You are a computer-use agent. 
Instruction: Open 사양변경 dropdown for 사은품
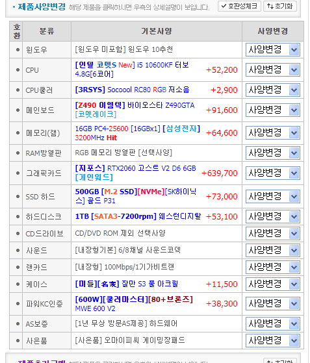click(273, 340)
